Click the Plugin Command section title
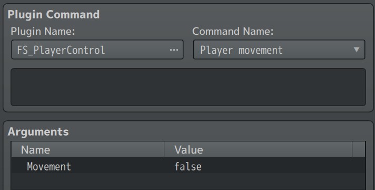Image resolution: width=375 pixels, height=190 pixels. coord(54,14)
